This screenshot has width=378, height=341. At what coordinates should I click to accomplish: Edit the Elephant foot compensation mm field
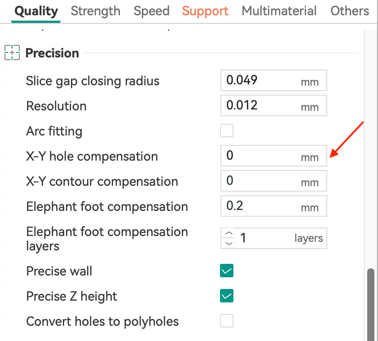click(x=260, y=206)
